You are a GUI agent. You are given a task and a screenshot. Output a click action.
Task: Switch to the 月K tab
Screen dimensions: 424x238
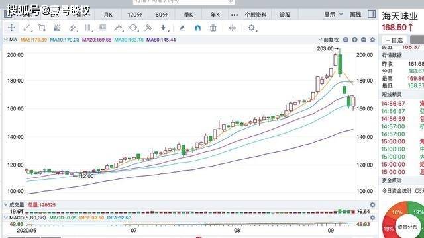(x=108, y=15)
